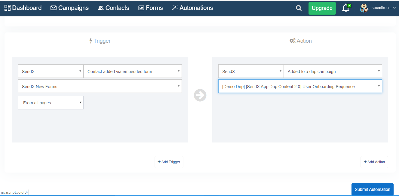Viewport: 399px width, 196px height.
Task: Expand the '[Demo Drip]' User Onboarding Sequence dropdown
Action: (x=300, y=86)
